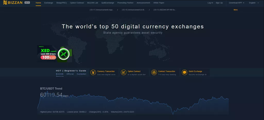The width and height of the screenshot is (264, 120).
Task: Open the English language dropdown
Action: [x=254, y=3]
